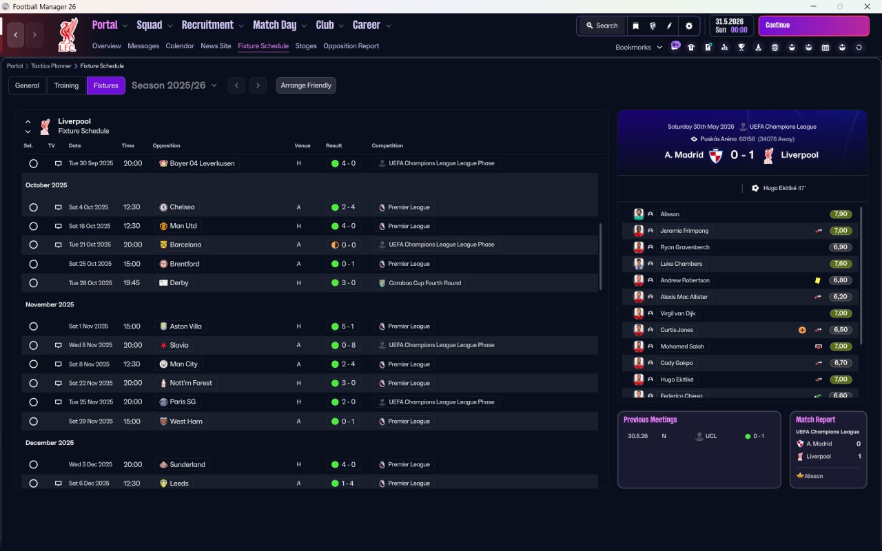
Task: Go forward with the right arrow button
Action: 34,35
